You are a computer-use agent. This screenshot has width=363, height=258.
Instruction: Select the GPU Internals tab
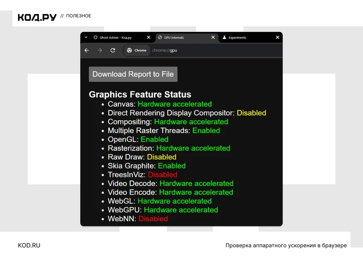click(x=186, y=38)
